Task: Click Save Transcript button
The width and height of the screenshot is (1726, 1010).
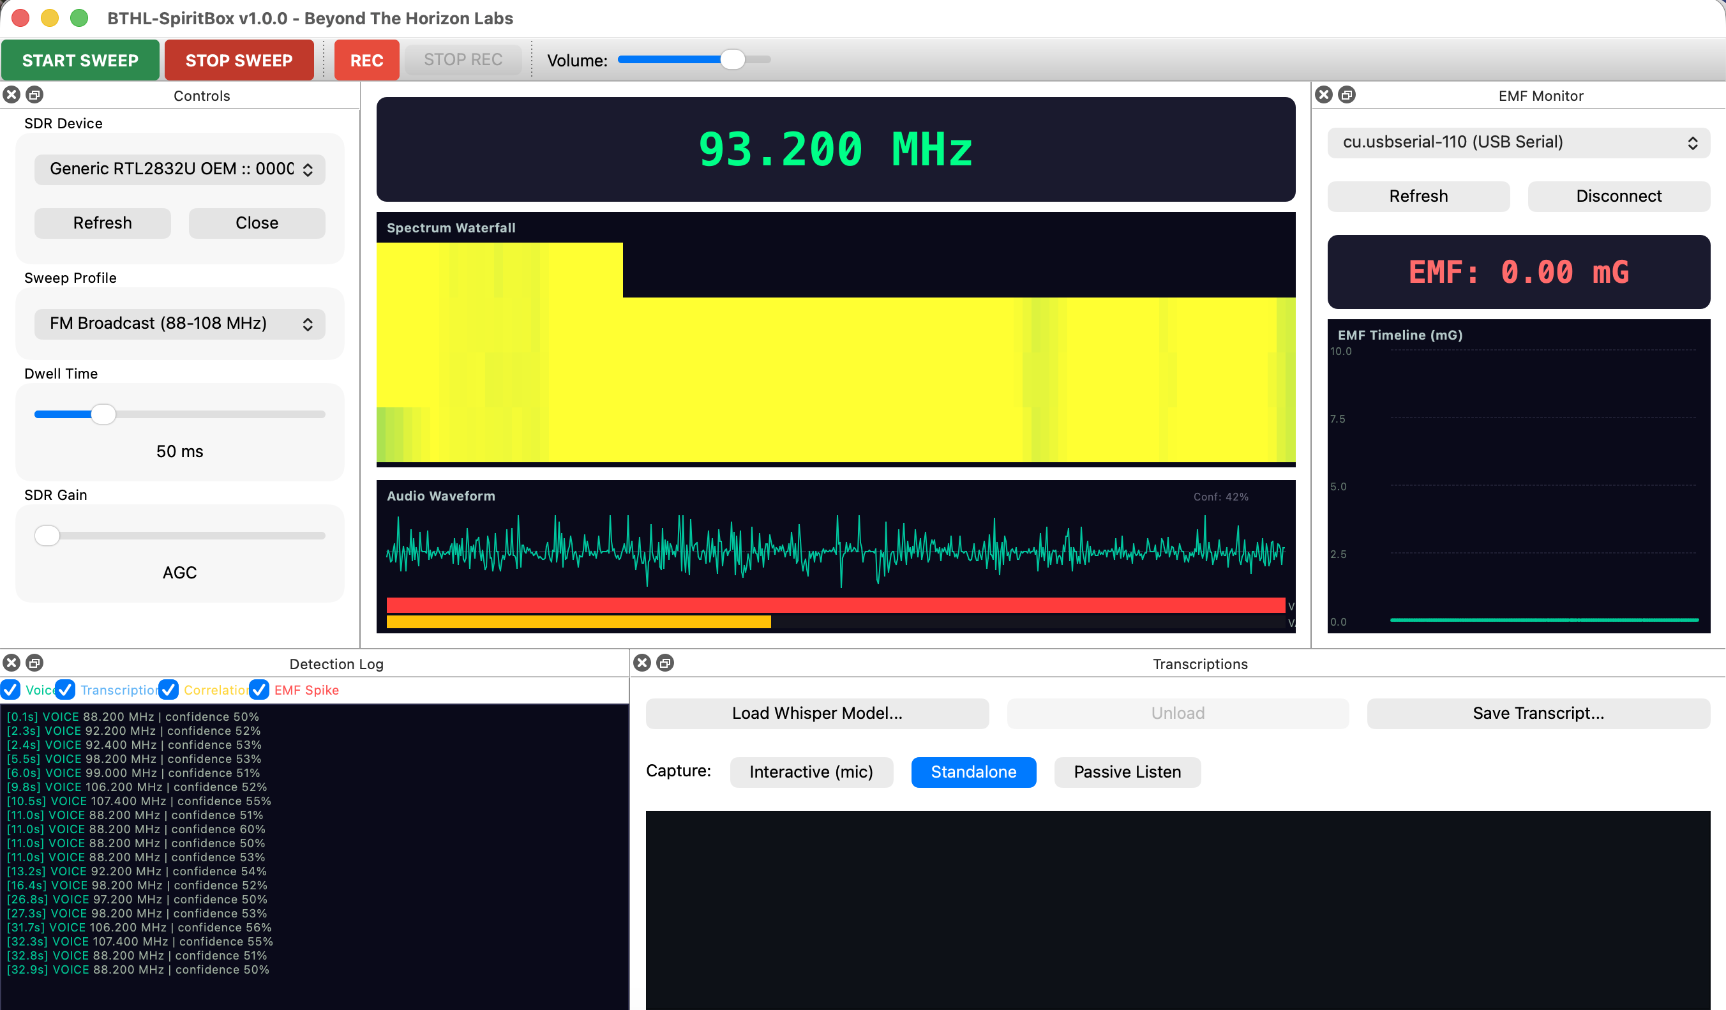Action: click(x=1538, y=713)
